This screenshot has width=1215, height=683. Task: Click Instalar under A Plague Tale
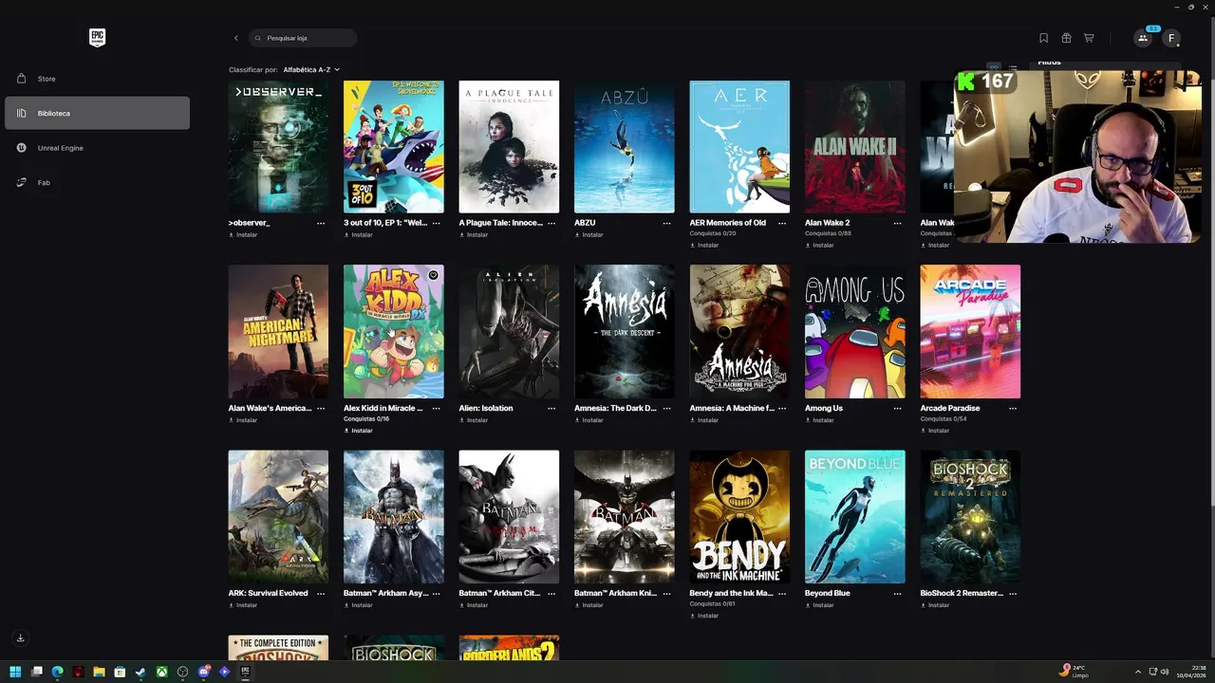click(x=473, y=234)
